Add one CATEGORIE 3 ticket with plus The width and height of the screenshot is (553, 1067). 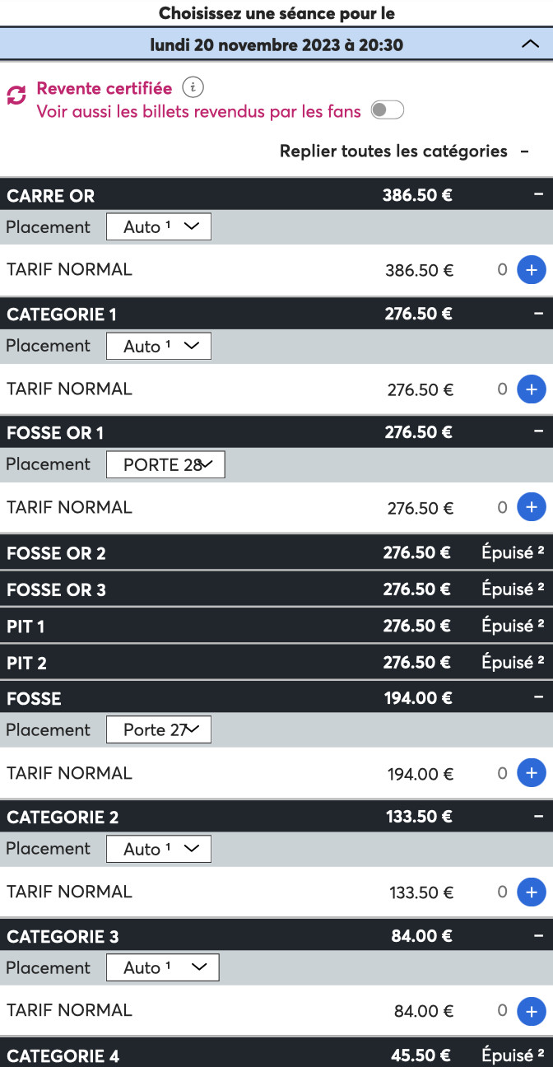click(531, 1010)
